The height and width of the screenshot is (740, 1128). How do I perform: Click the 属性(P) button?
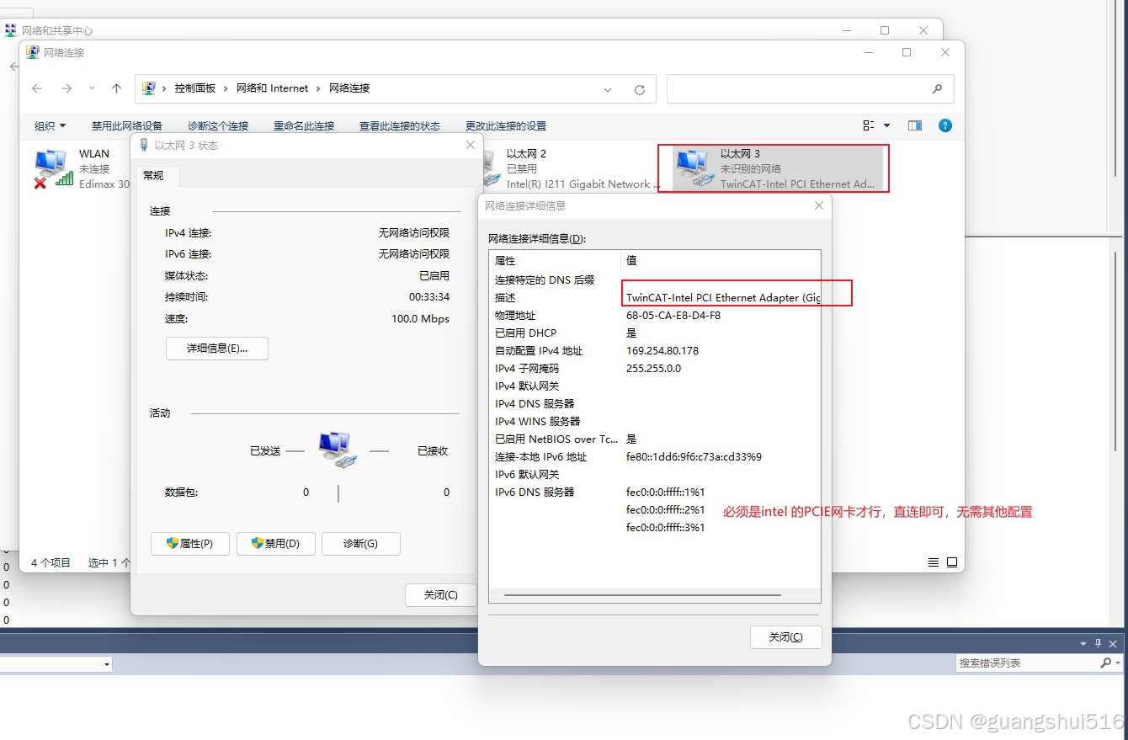point(190,544)
